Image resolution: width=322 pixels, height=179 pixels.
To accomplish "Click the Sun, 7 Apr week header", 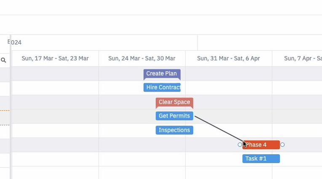I will (297, 58).
